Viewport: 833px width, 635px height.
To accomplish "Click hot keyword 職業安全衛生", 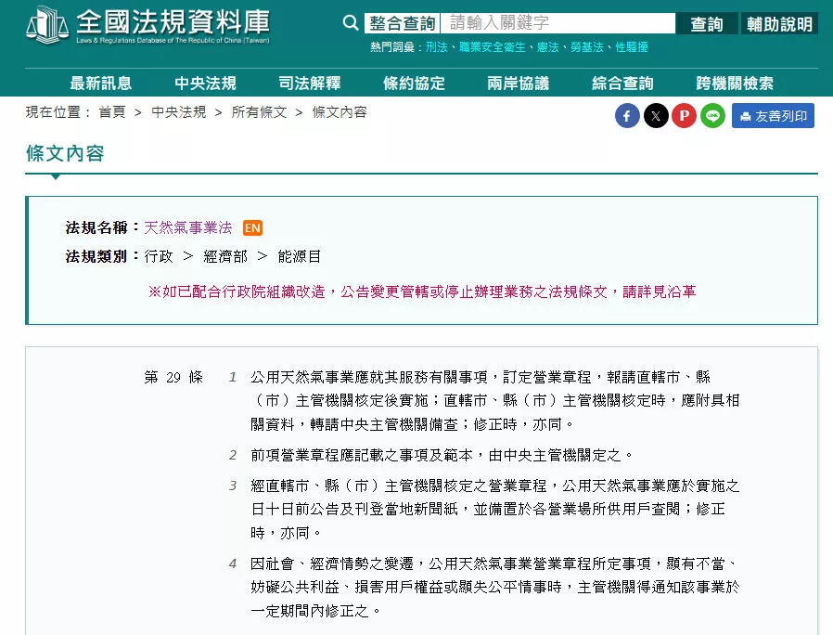I will tap(493, 46).
